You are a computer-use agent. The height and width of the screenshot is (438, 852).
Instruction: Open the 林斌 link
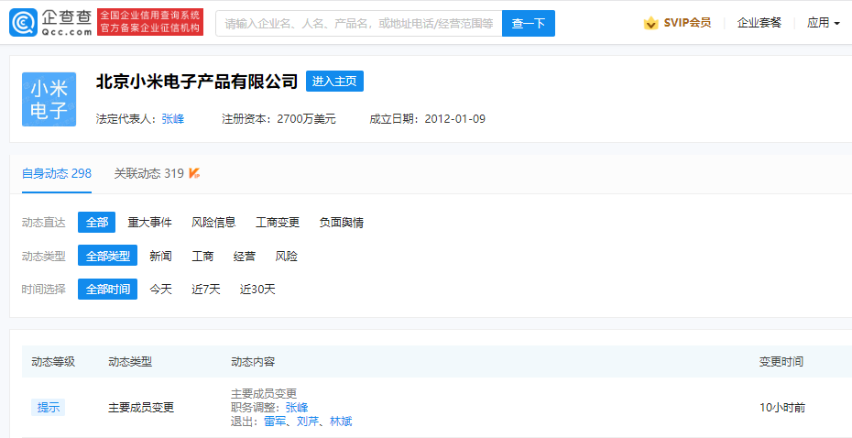pyautogui.click(x=341, y=422)
